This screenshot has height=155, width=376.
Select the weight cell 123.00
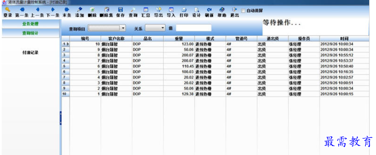[179, 44]
